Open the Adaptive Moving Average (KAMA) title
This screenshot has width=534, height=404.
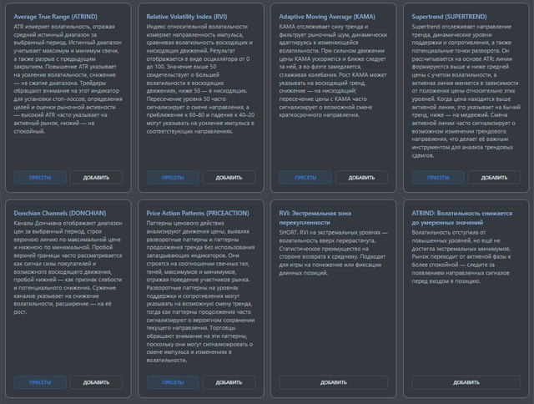click(x=327, y=17)
